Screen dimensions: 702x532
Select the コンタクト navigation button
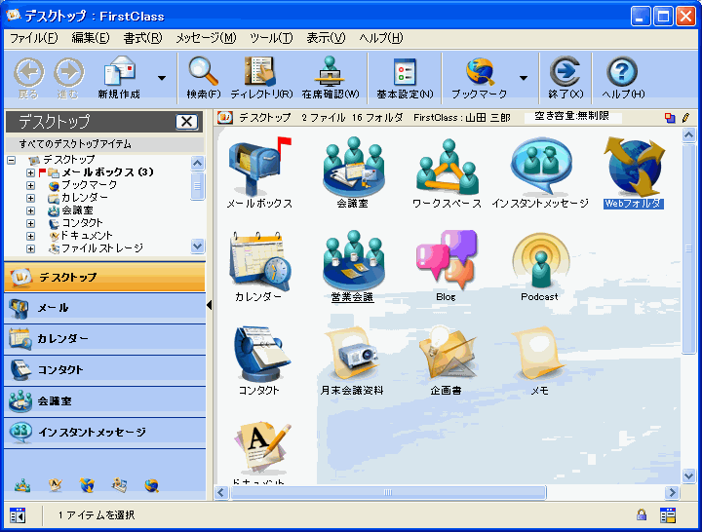click(x=103, y=369)
